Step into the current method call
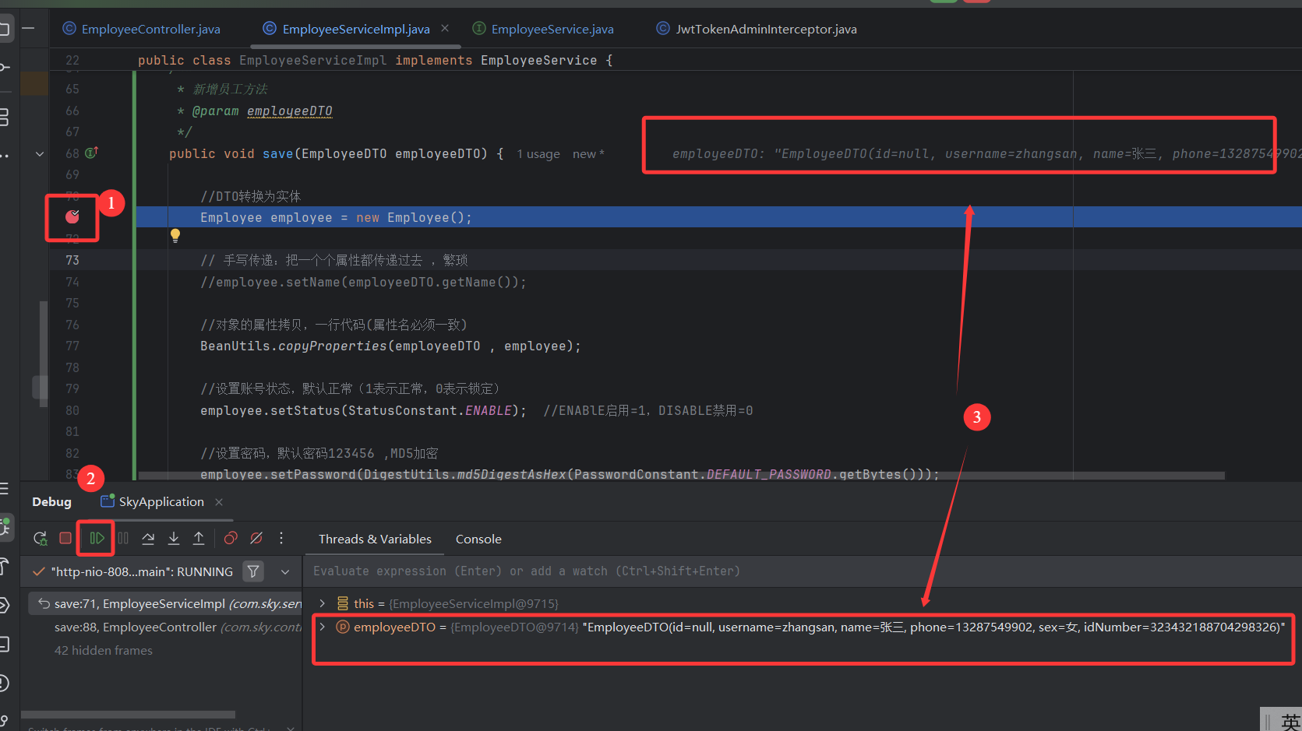The height and width of the screenshot is (731, 1302). coord(174,538)
